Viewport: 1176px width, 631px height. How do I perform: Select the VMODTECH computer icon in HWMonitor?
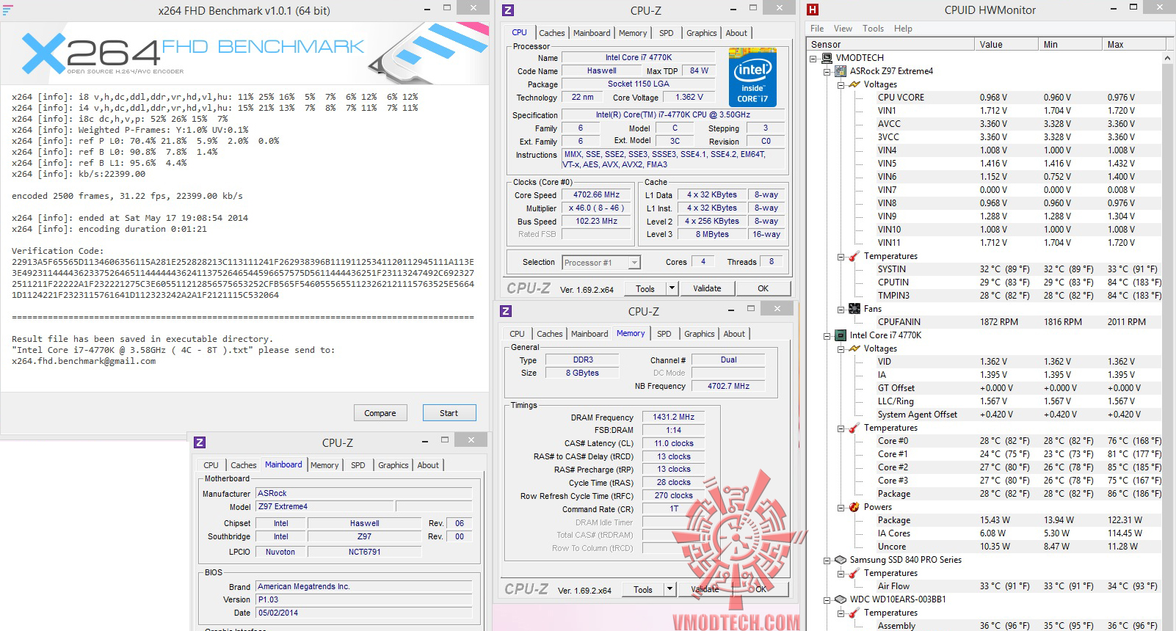pos(827,58)
